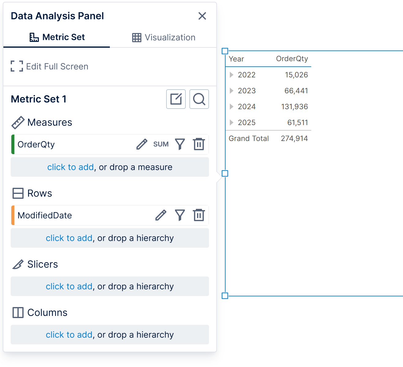Delete the OrderQty measure
This screenshot has height=367, width=403.
click(199, 144)
